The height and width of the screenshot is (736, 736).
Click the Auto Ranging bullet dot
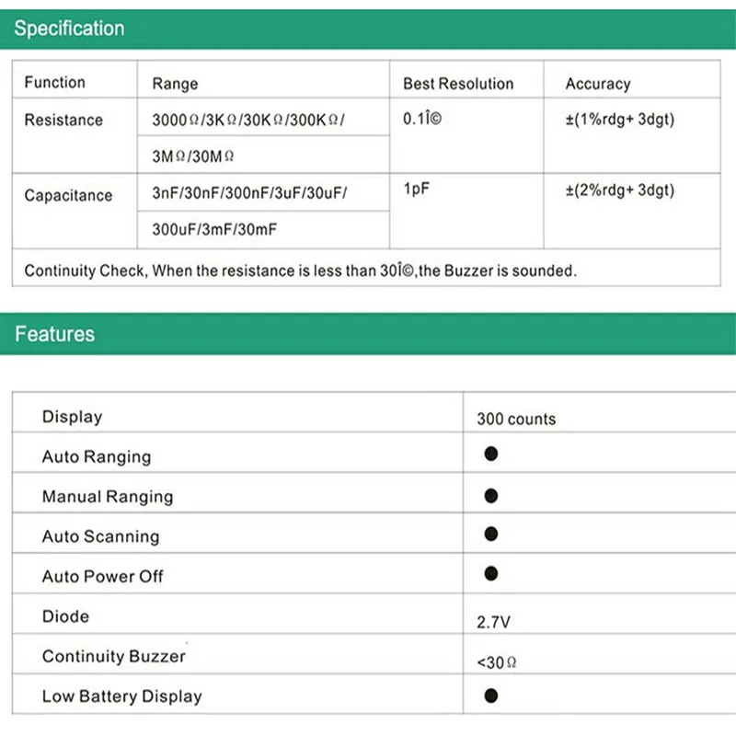pos(490,454)
